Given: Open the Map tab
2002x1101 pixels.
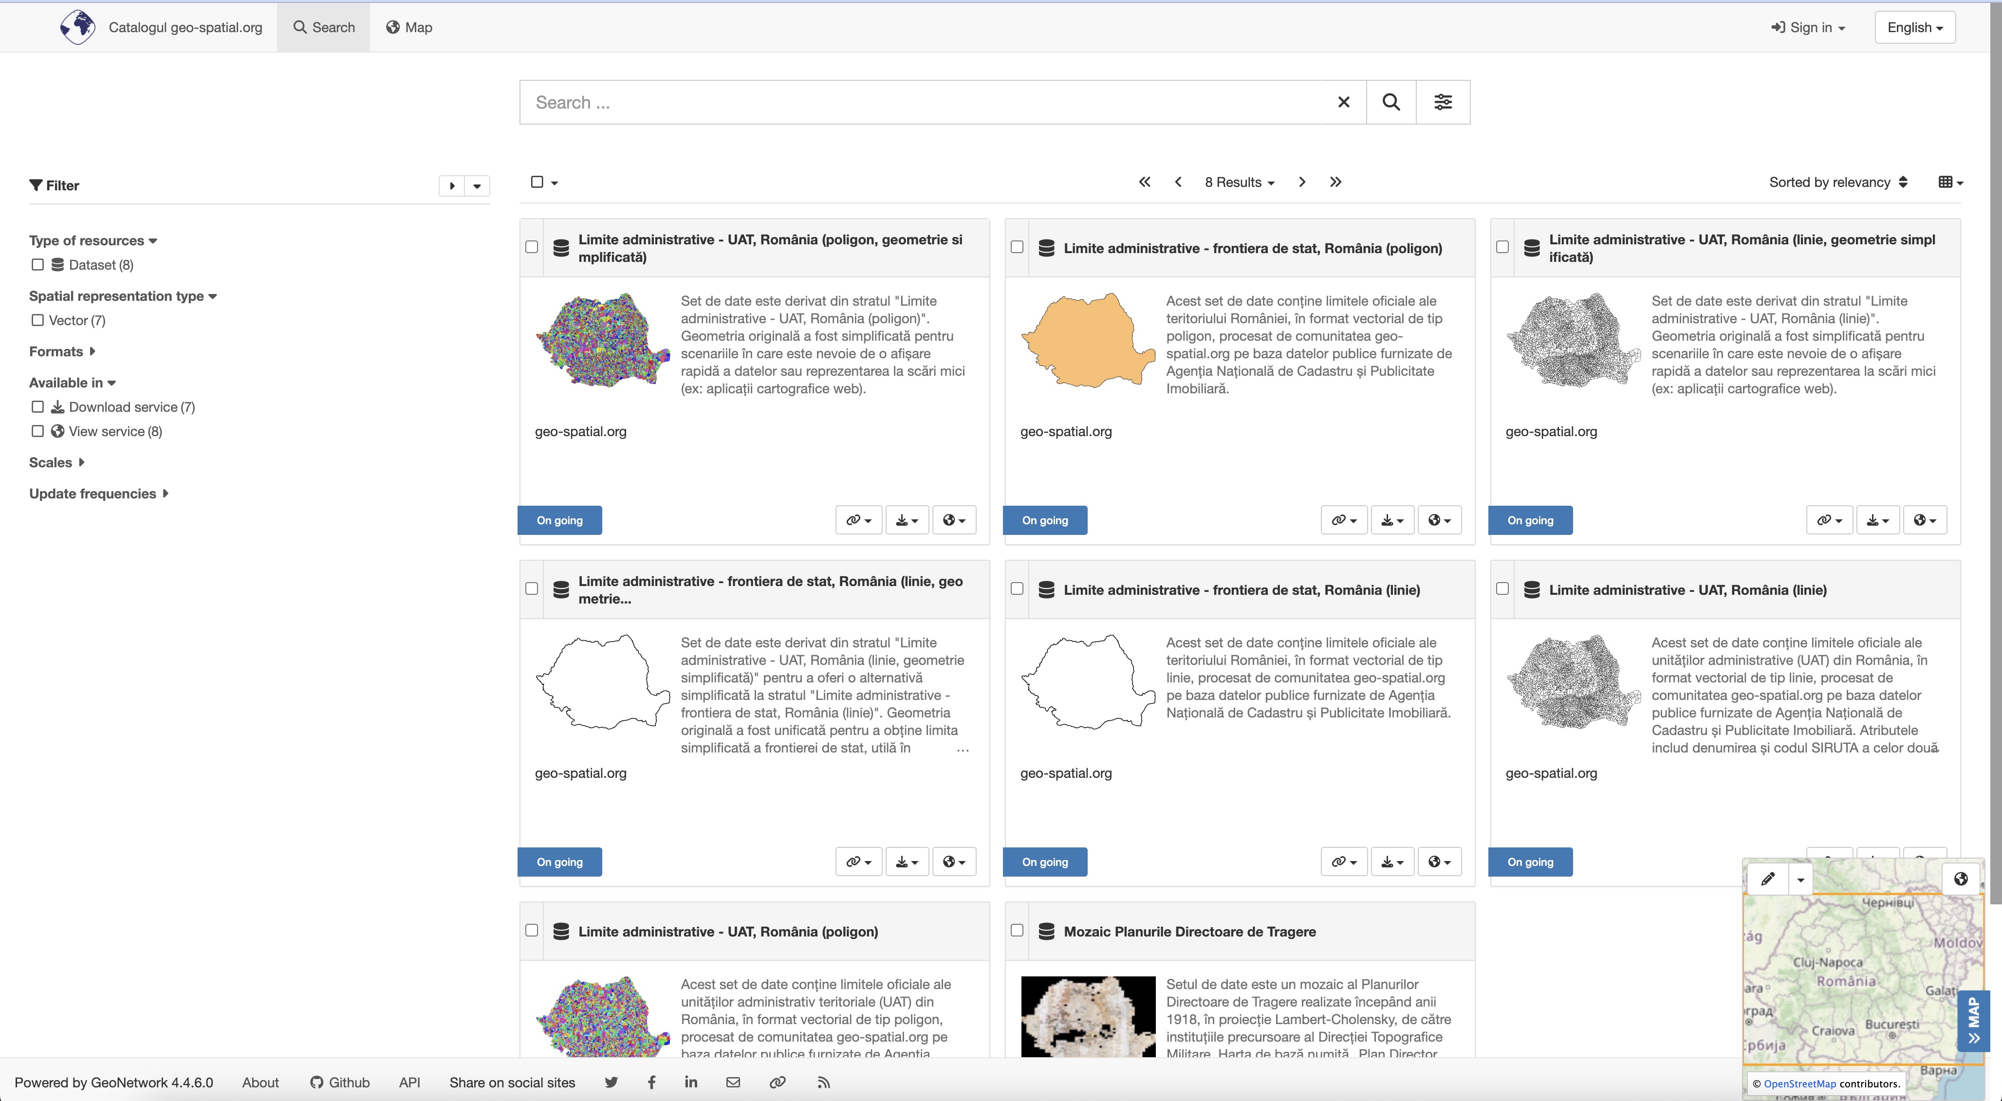Looking at the screenshot, I should click(x=409, y=27).
